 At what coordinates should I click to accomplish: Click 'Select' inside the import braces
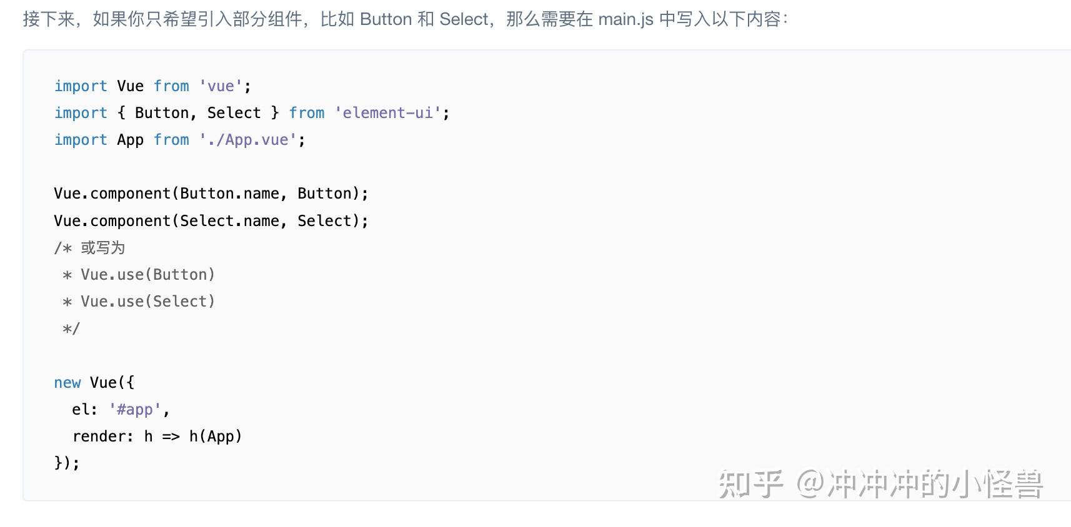[234, 113]
